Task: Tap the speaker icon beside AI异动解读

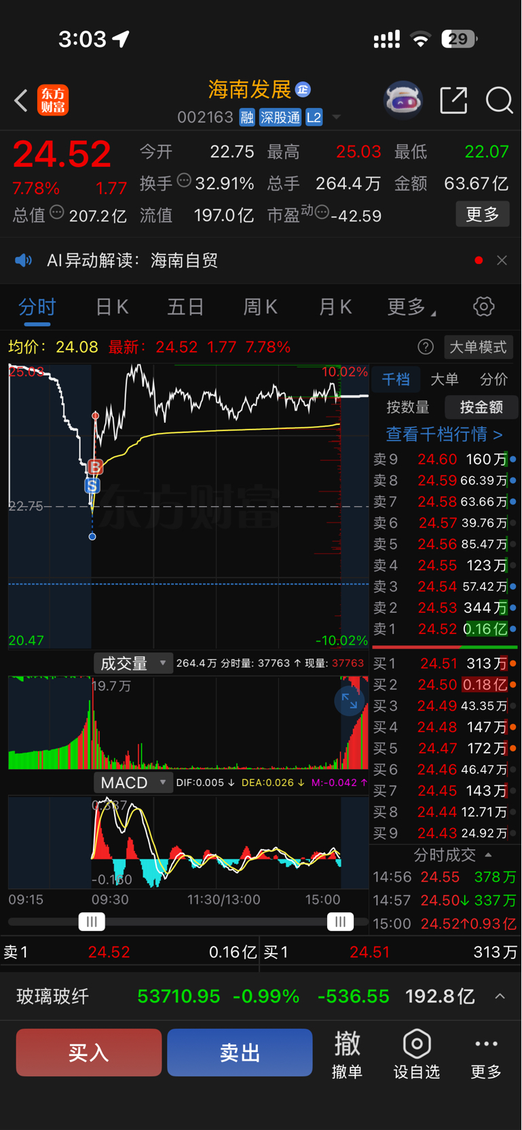Action: pos(23,261)
